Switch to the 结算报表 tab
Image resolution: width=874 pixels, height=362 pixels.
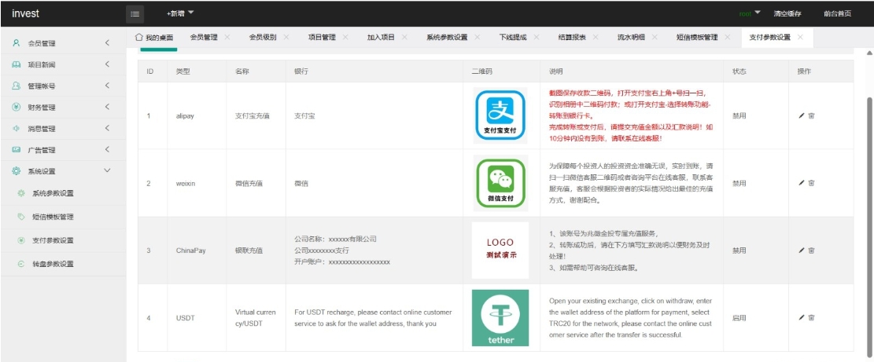pyautogui.click(x=572, y=37)
